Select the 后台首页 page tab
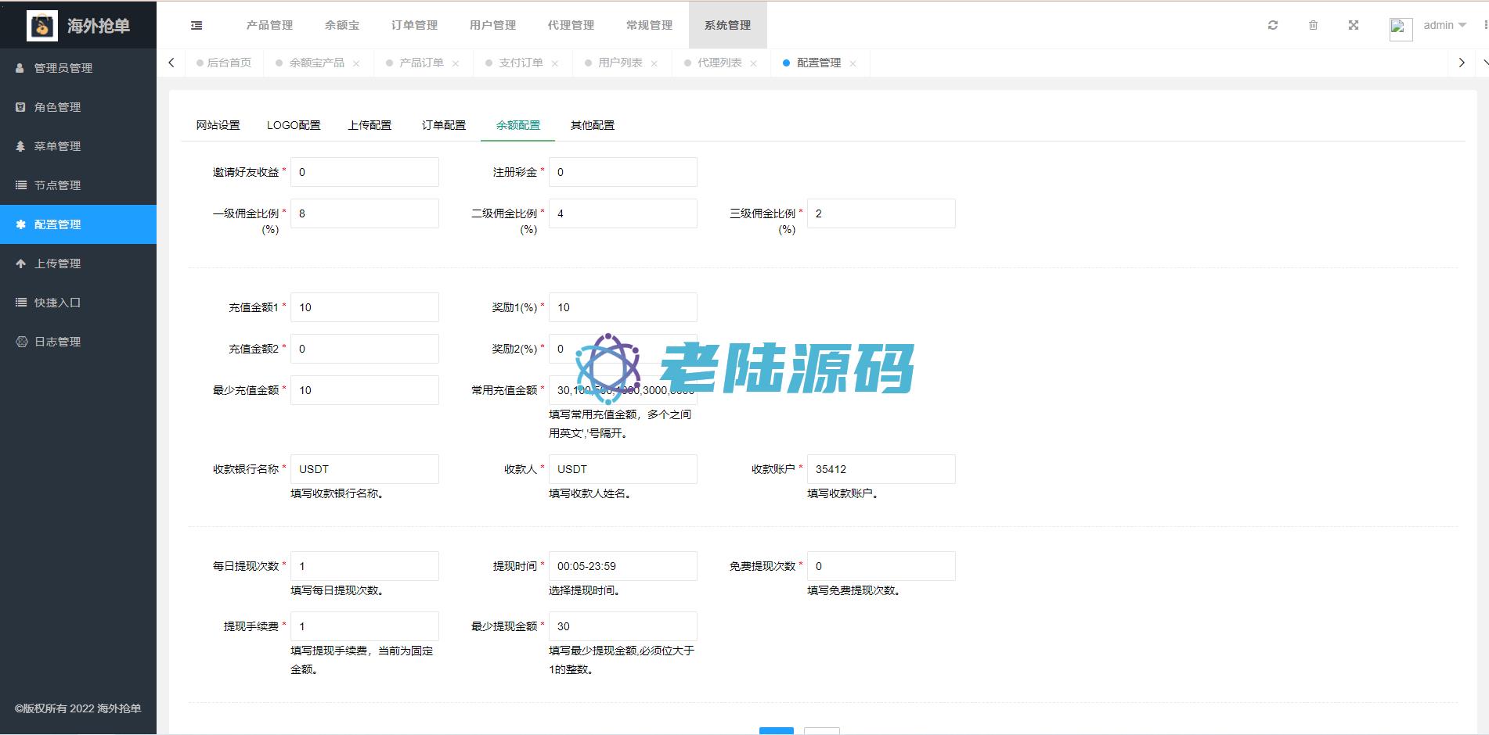The height and width of the screenshot is (735, 1489). pos(229,63)
